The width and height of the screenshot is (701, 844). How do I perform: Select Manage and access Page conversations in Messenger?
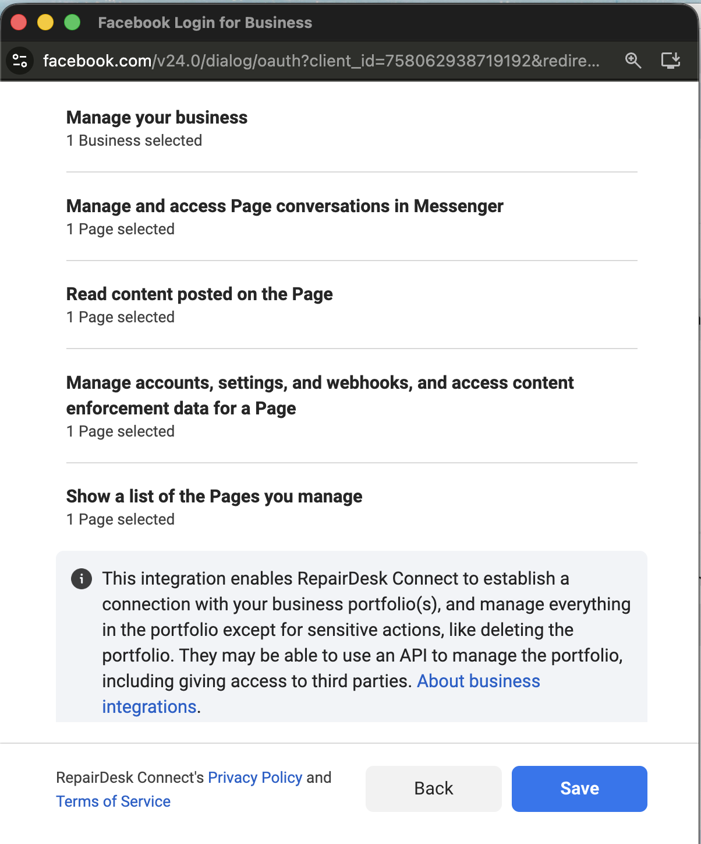pyautogui.click(x=352, y=217)
